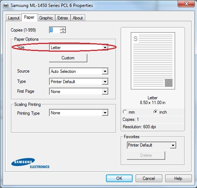Select the inch unit radio button
Image resolution: width=197 pixels, height=188 pixels.
coord(156,112)
